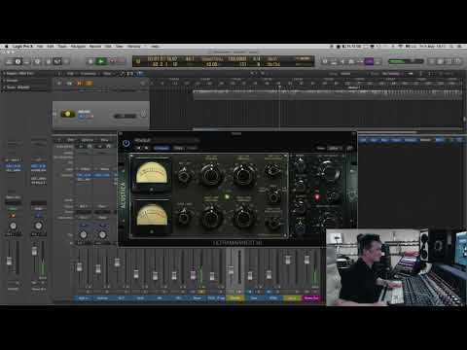This screenshot has width=467, height=350.
Task: Adjust the master volume slider in control bar
Action: tap(406, 61)
